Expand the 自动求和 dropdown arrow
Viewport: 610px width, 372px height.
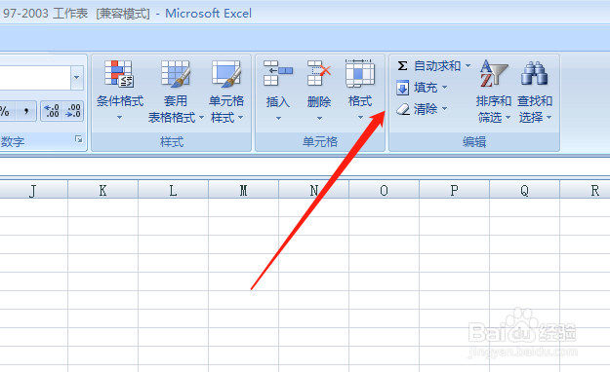pos(468,65)
